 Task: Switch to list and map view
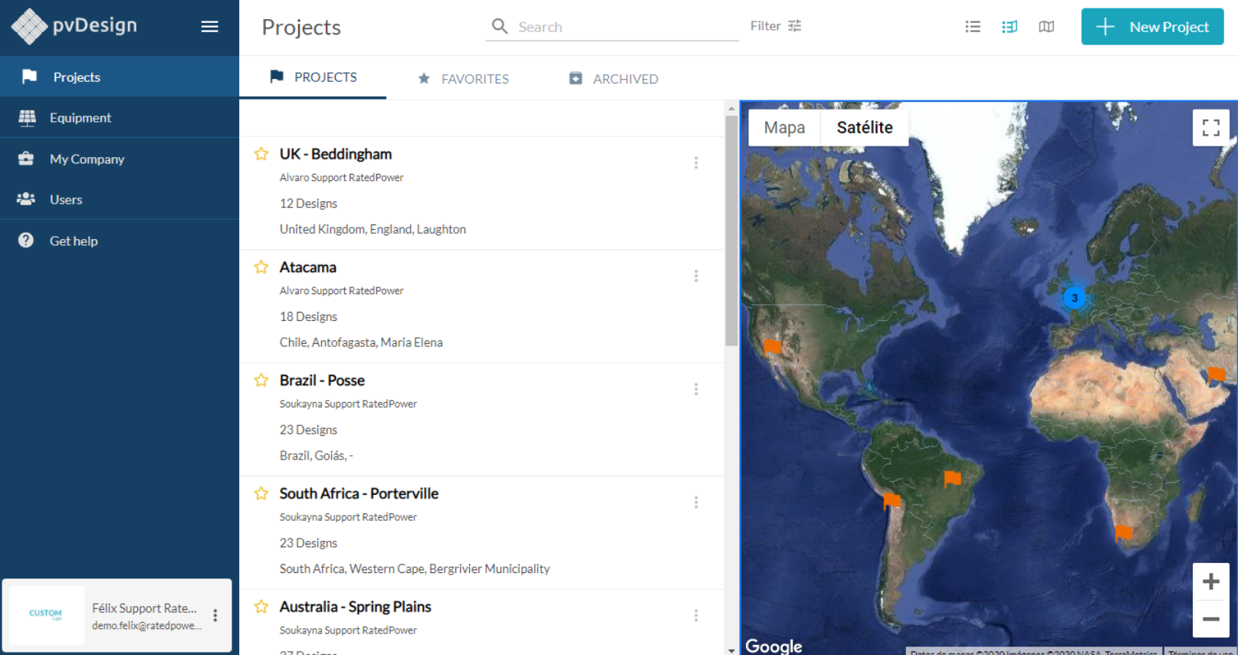tap(1010, 27)
